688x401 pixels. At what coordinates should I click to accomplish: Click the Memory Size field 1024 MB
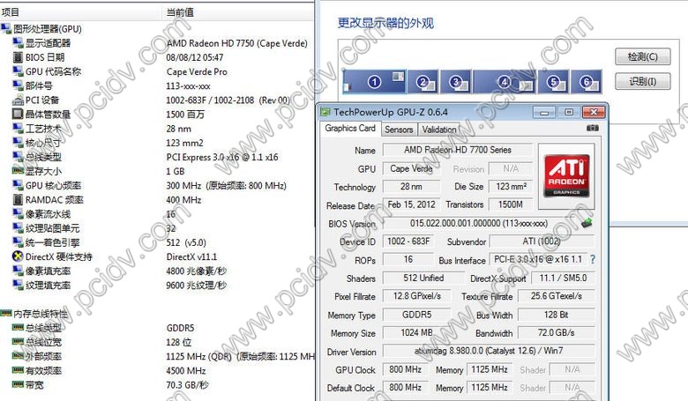click(417, 332)
